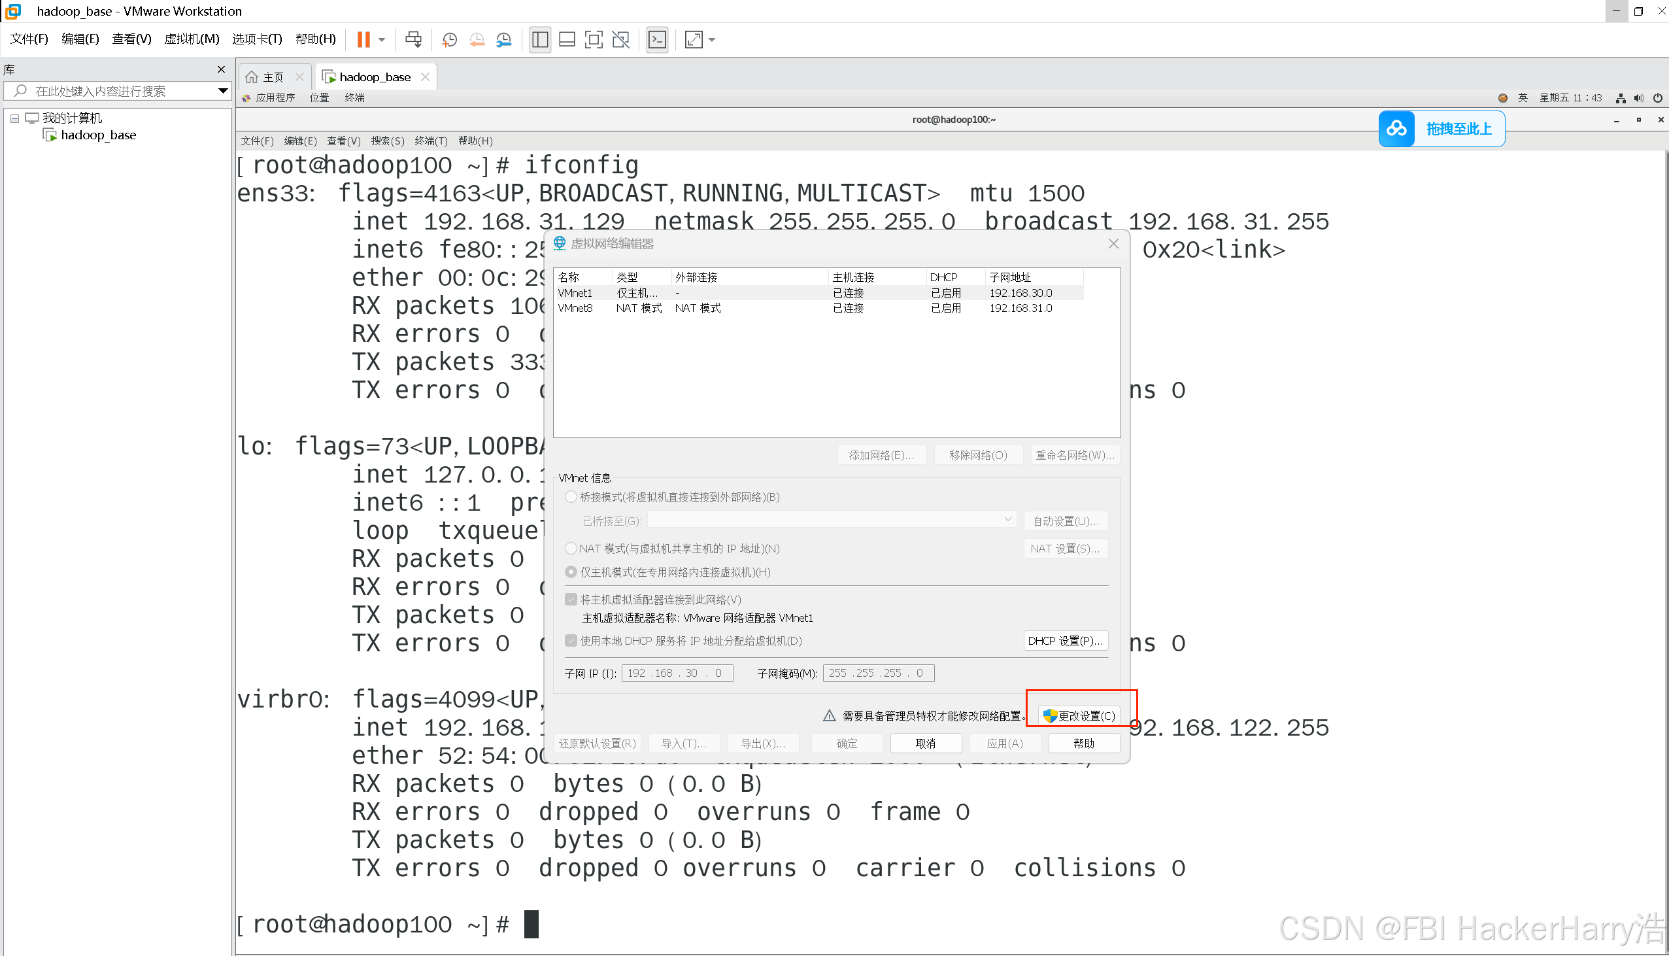Toggle the library sidebar panel icon
1669x956 pixels.
tap(540, 39)
